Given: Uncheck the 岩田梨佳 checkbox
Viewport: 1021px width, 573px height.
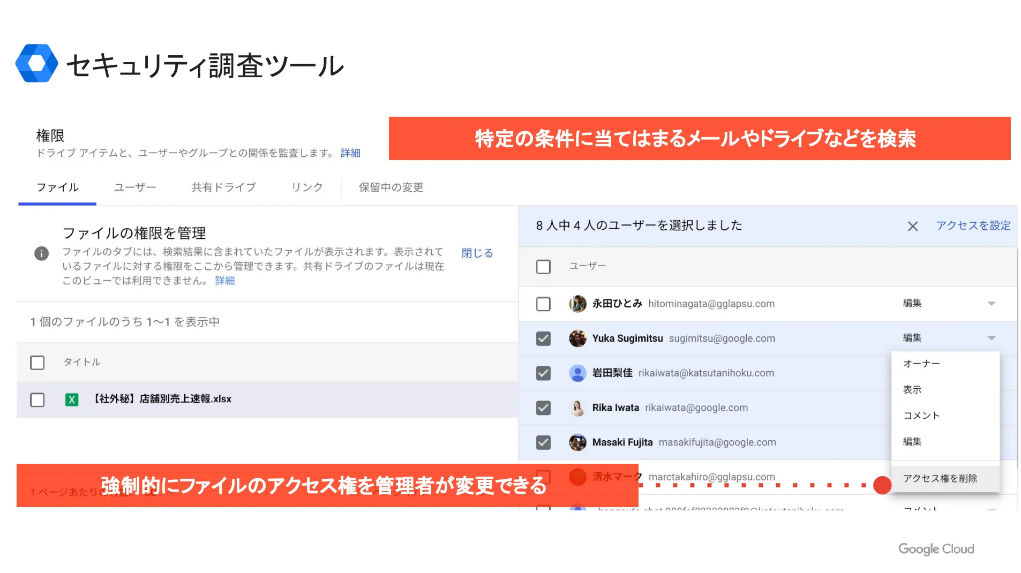Looking at the screenshot, I should coord(543,373).
